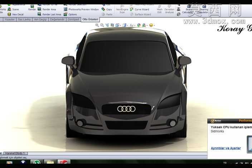This screenshot has width=252, height=168.
Task: Add a New Decal
Action: [x=16, y=14]
